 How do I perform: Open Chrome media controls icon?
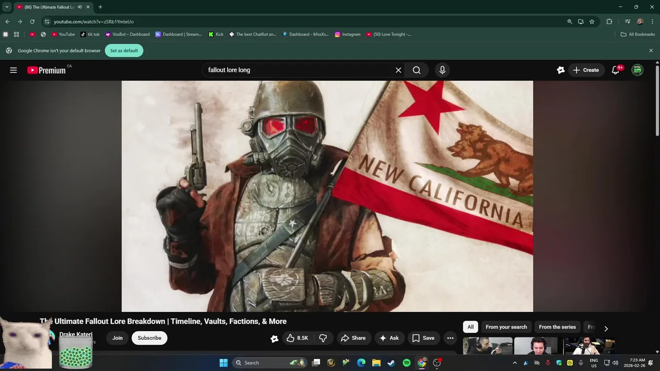[628, 22]
